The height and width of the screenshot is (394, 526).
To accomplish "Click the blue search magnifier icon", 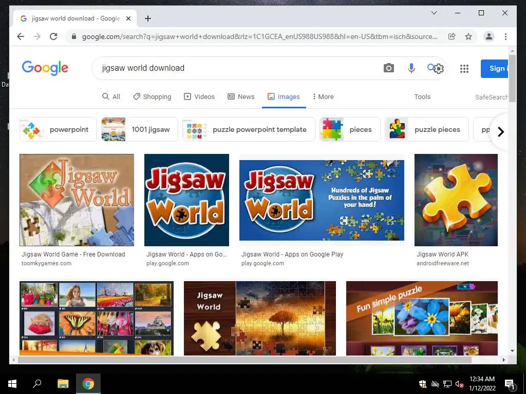I will coord(430,67).
